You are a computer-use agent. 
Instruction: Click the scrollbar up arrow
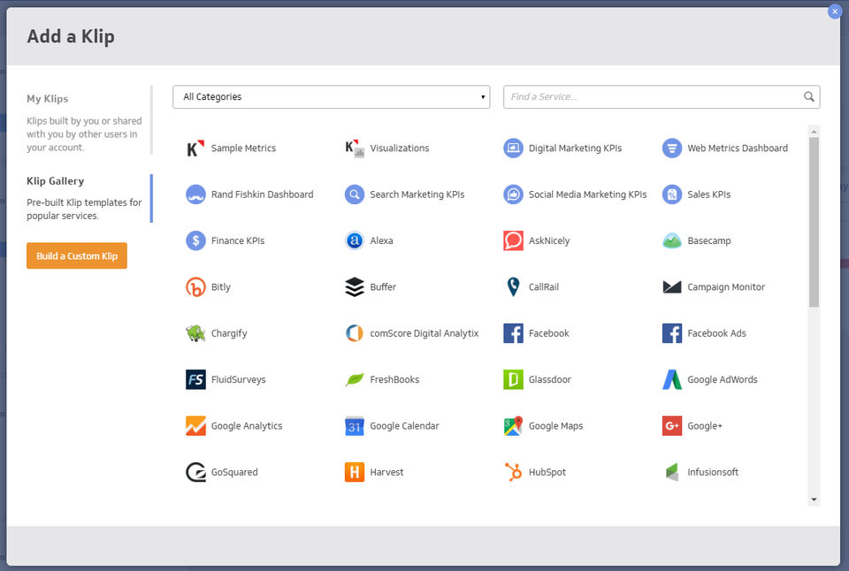coord(814,132)
